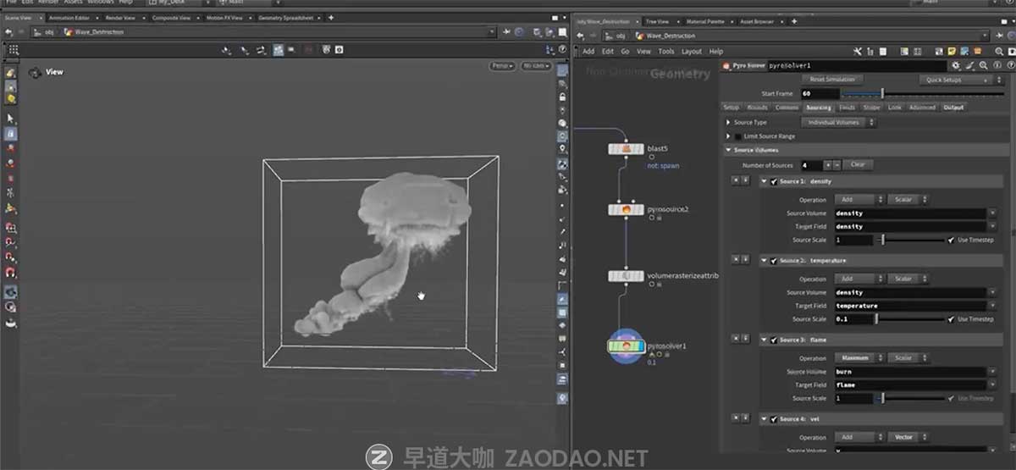This screenshot has width=1016, height=470.
Task: Remove Source 3 with its x icon
Action: click(x=735, y=340)
